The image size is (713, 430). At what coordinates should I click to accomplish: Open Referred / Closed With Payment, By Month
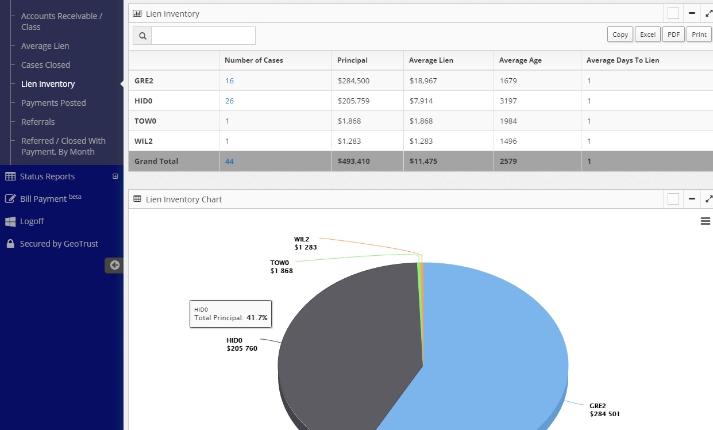tap(63, 146)
